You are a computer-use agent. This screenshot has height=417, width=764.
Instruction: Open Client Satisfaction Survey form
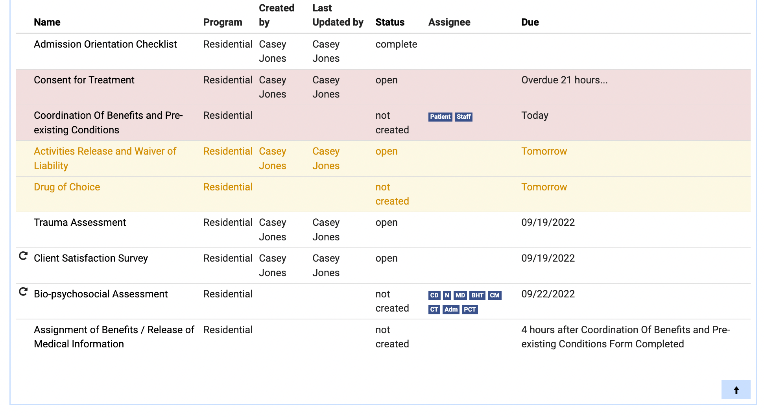[x=91, y=258]
